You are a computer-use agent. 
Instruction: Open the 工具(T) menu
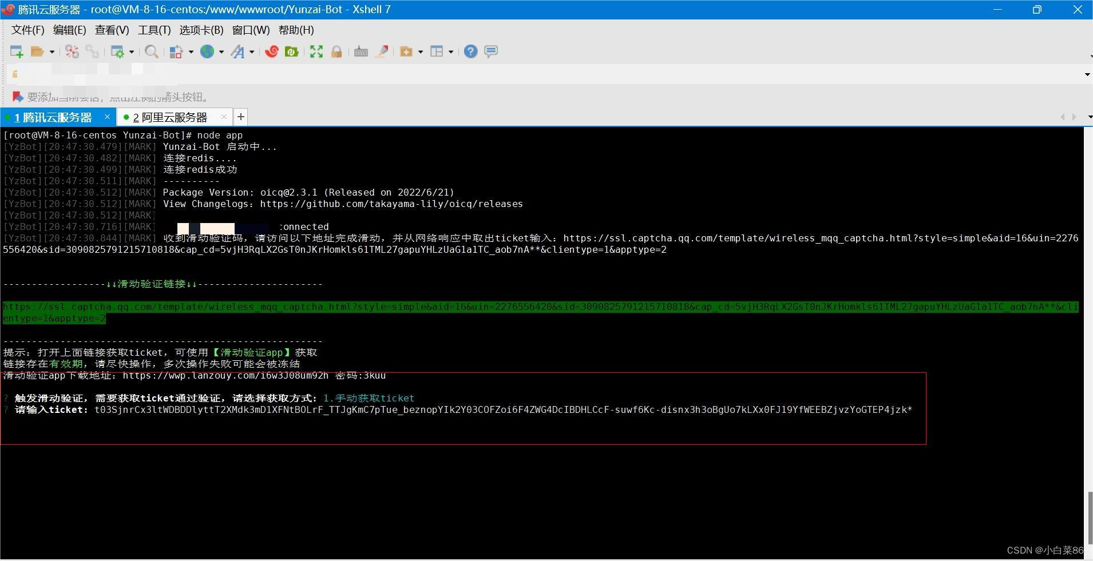[x=154, y=30]
